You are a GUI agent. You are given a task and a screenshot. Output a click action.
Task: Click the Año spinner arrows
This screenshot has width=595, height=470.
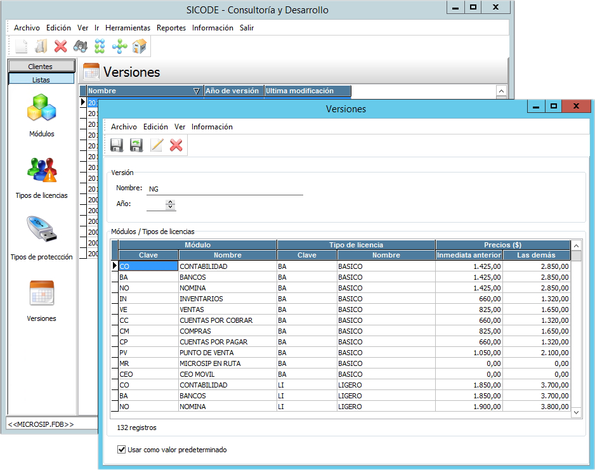[x=170, y=204]
